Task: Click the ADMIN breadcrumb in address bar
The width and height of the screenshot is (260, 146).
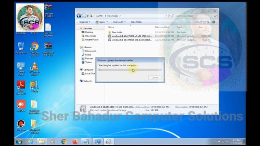Action: click(x=100, y=16)
